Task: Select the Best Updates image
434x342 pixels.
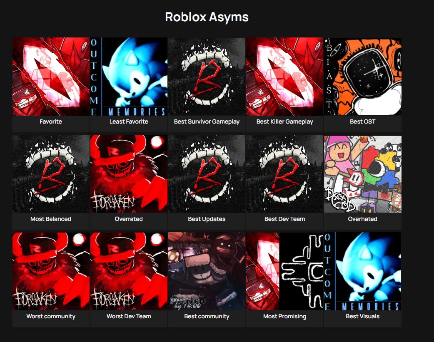Action: 207,174
